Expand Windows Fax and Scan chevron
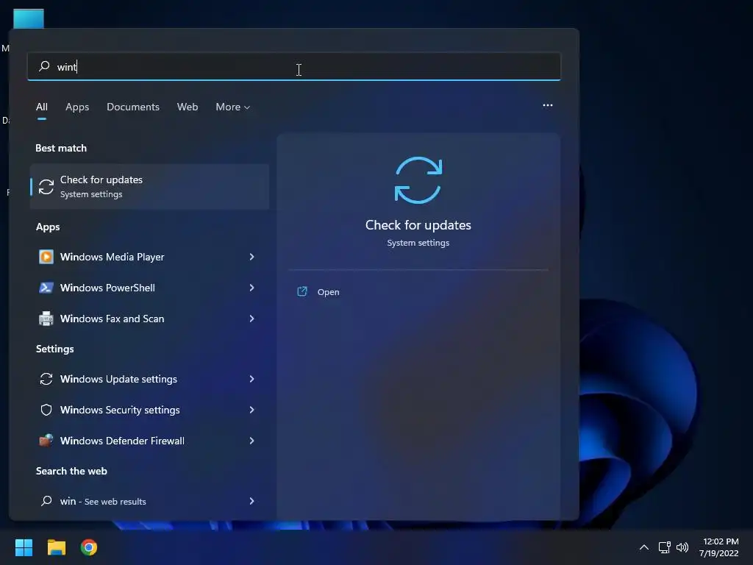753x565 pixels. [x=251, y=319]
